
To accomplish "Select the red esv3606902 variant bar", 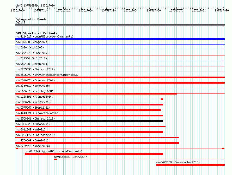I will pos(120,77).
